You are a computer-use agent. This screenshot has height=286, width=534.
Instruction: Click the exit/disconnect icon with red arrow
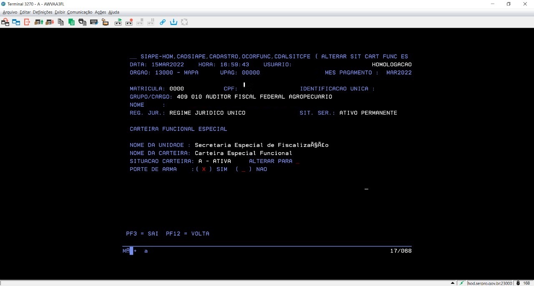coord(27,22)
